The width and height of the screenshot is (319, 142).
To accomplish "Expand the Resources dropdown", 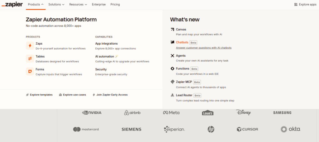I will pyautogui.click(x=78, y=5).
